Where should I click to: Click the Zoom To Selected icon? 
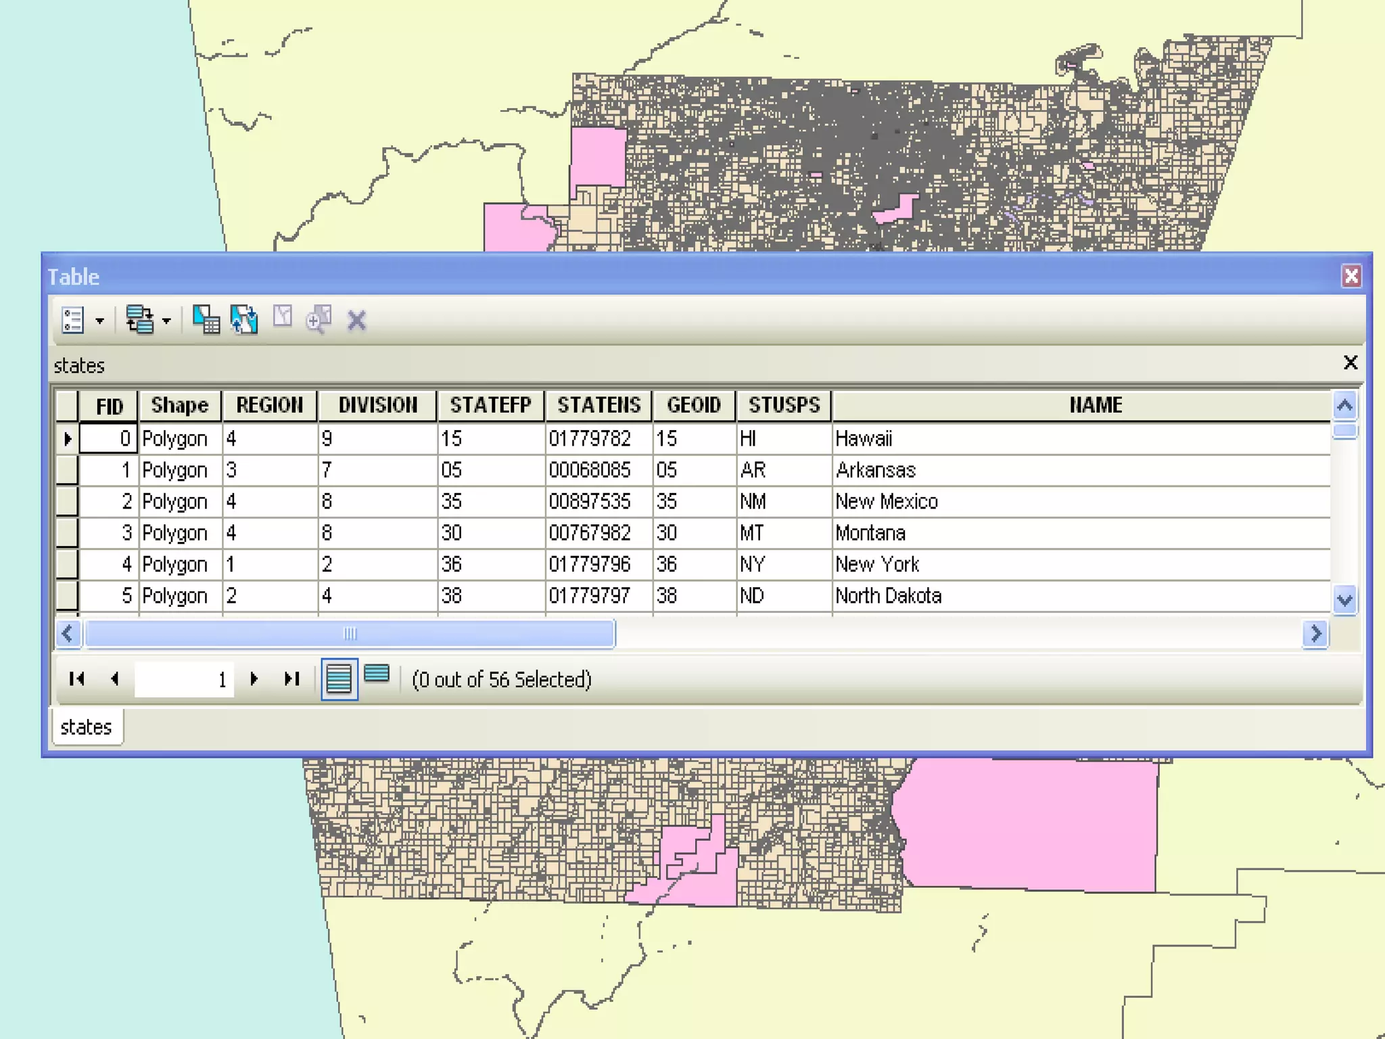(x=319, y=319)
